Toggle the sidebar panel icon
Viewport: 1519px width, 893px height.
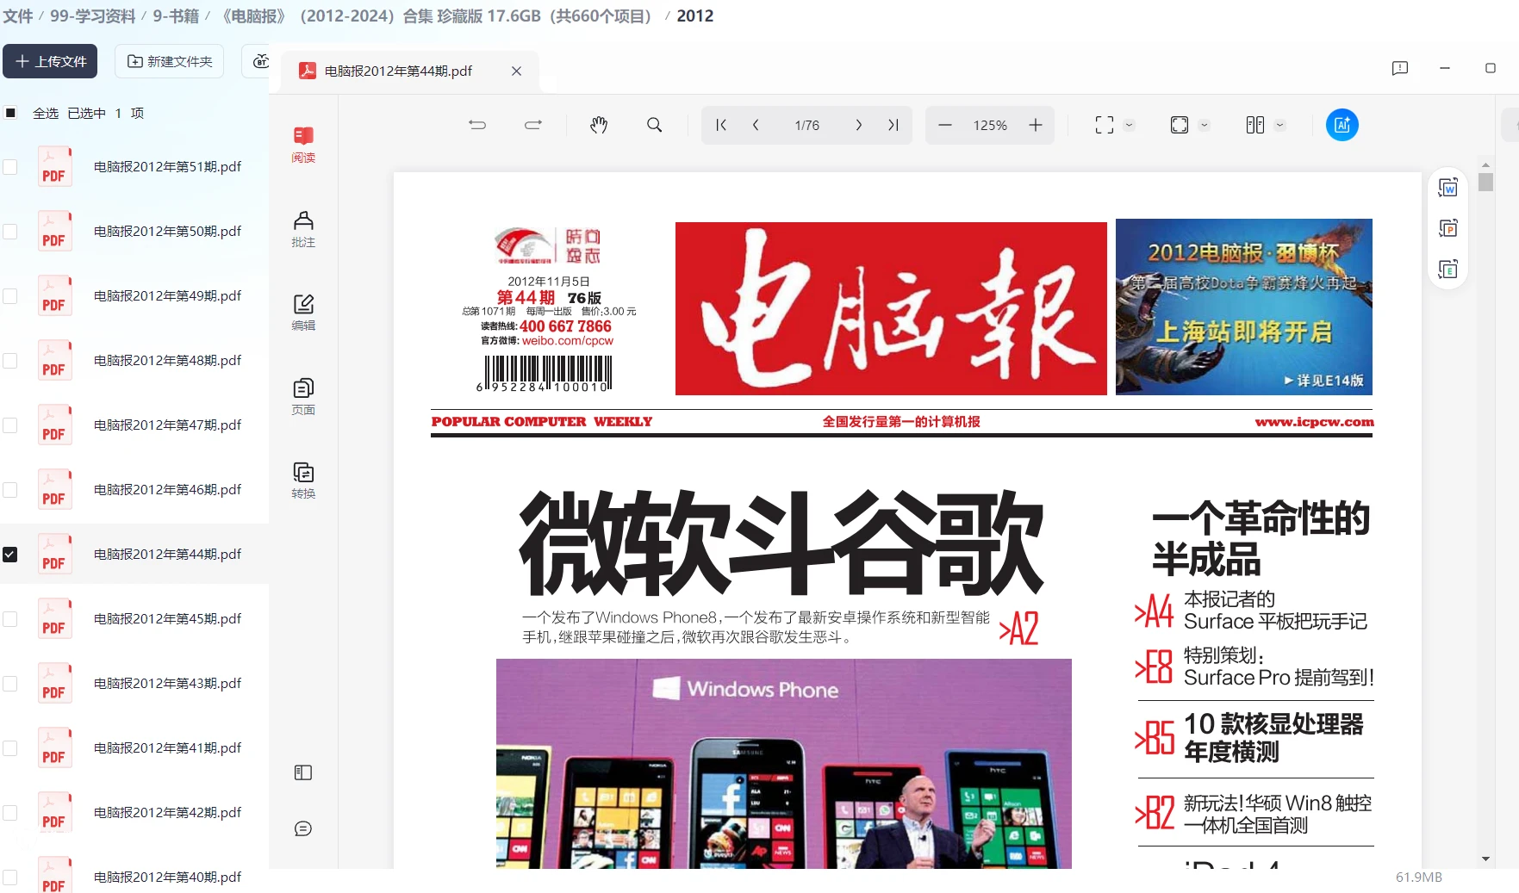[303, 772]
